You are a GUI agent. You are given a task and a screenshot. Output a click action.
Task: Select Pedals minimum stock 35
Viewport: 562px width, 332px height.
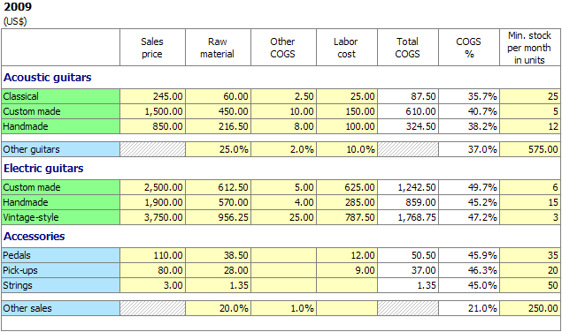(x=530, y=255)
